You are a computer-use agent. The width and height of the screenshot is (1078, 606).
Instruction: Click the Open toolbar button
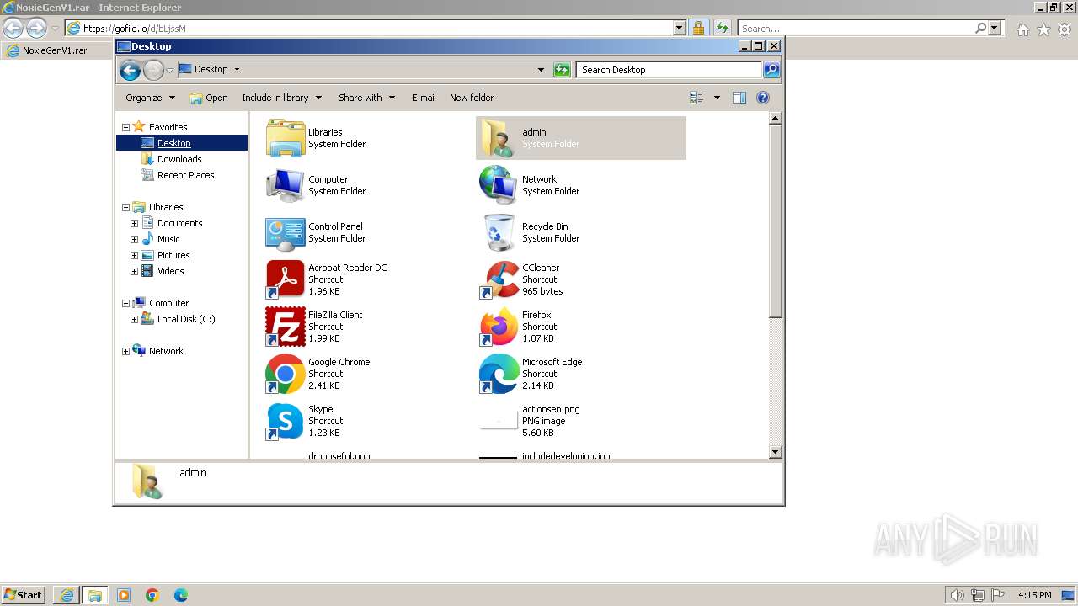click(209, 98)
